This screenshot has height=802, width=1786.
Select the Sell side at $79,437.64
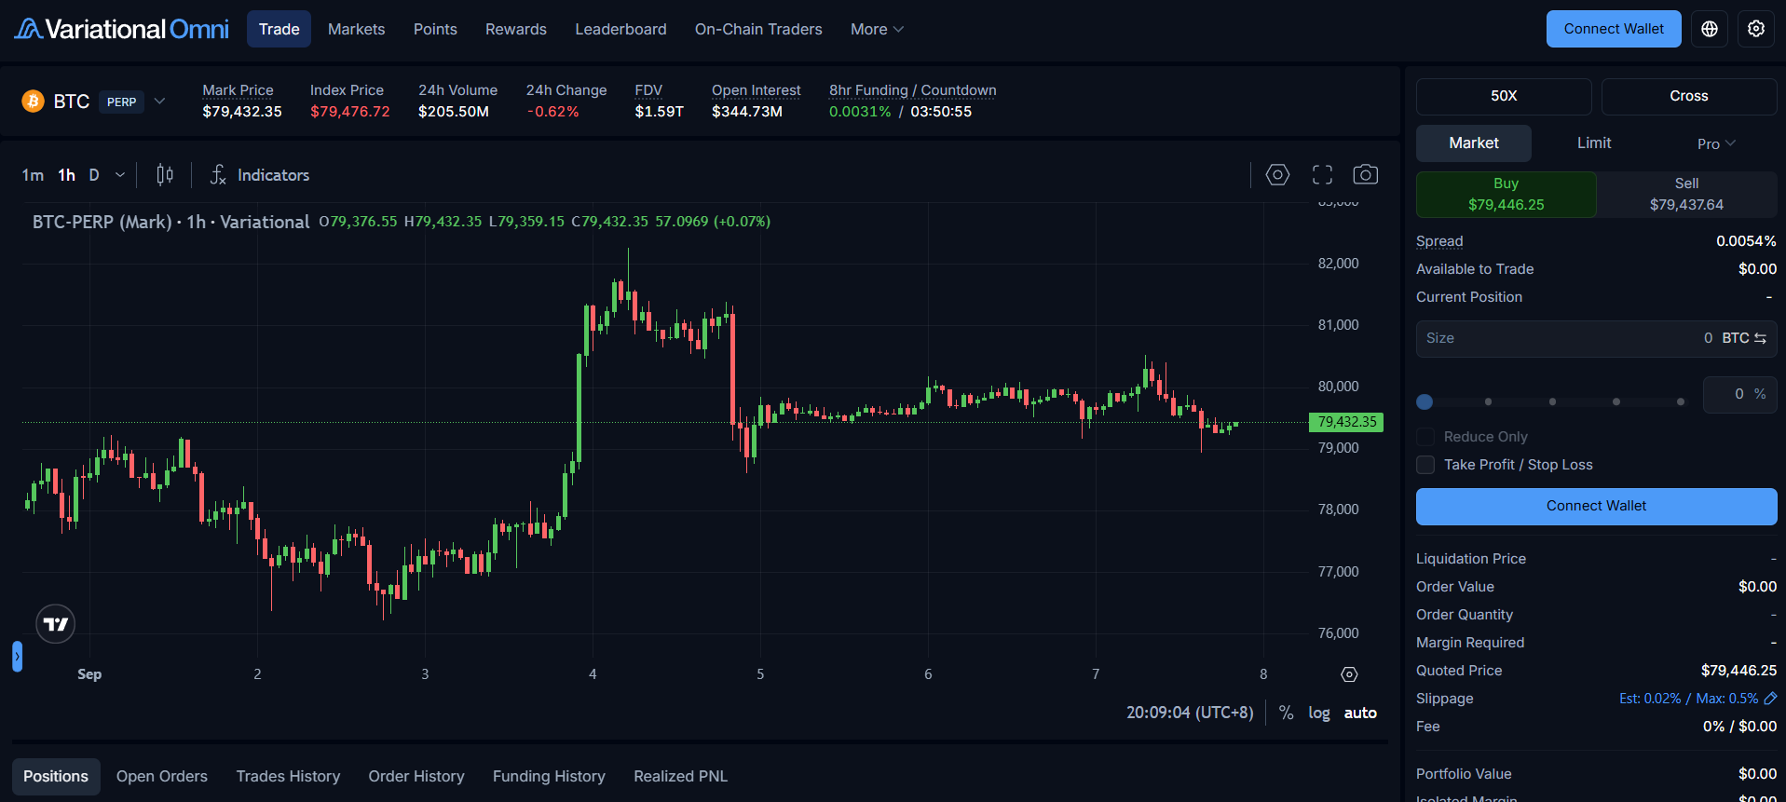tap(1686, 195)
